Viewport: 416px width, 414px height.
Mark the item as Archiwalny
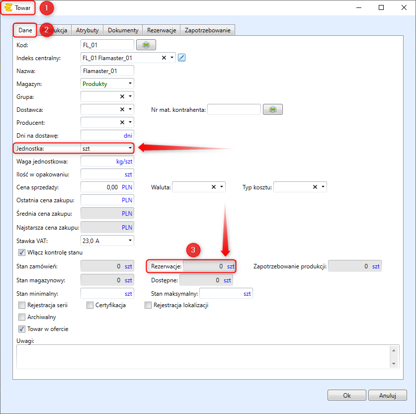[21, 317]
